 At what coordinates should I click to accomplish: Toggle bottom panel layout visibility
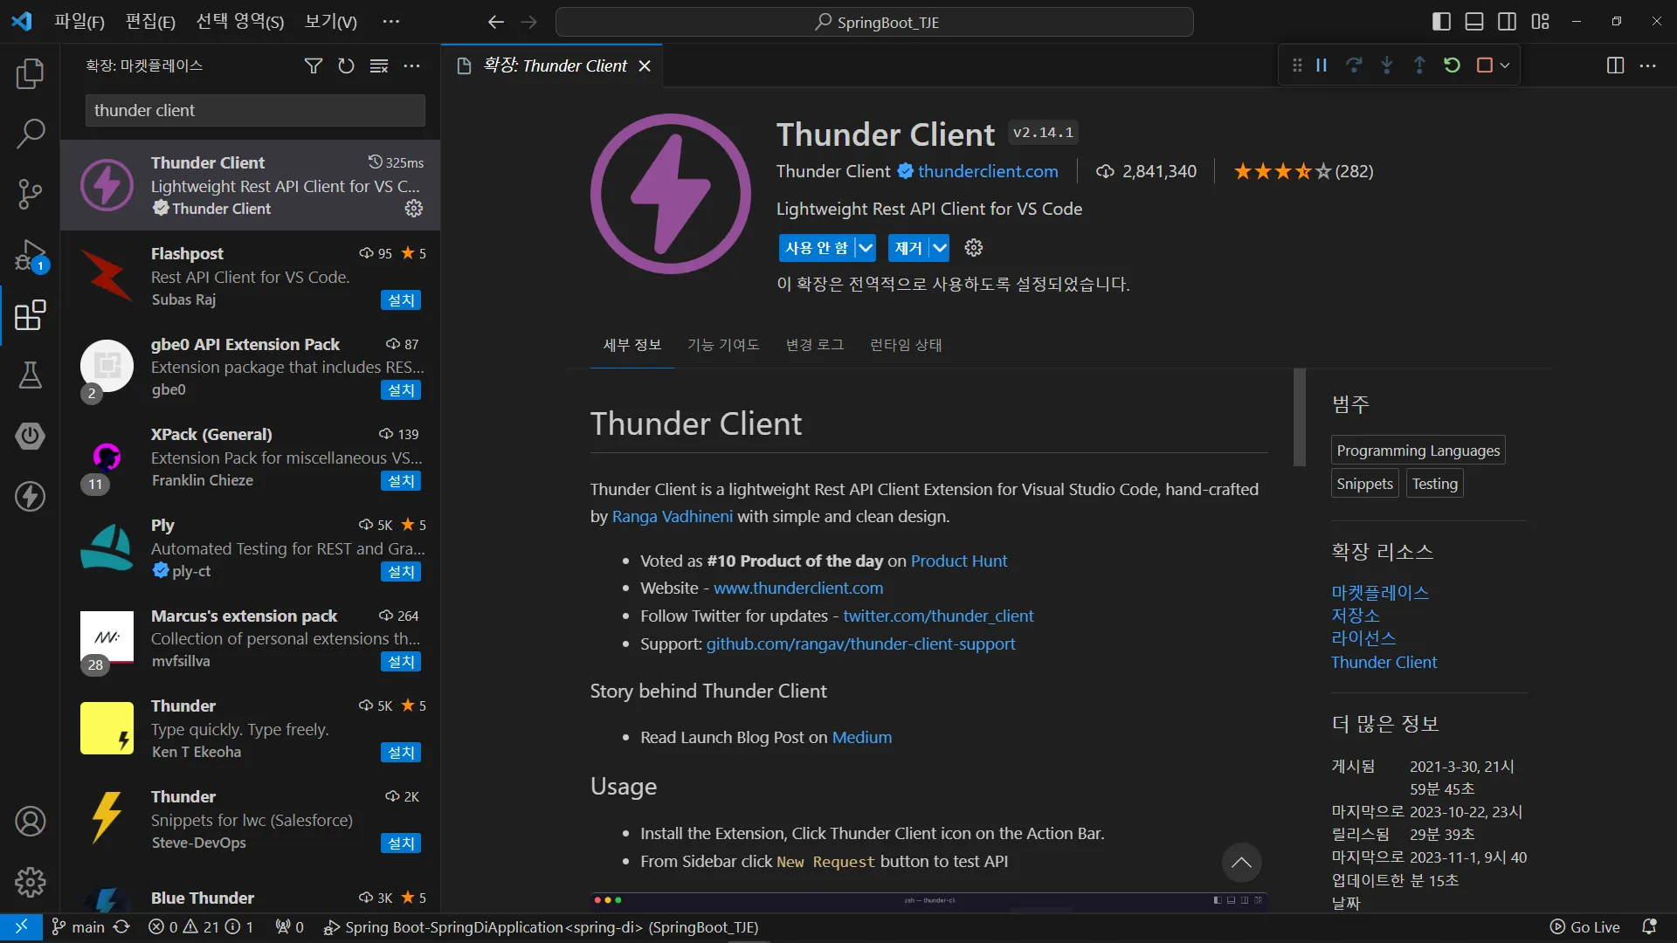click(x=1474, y=22)
